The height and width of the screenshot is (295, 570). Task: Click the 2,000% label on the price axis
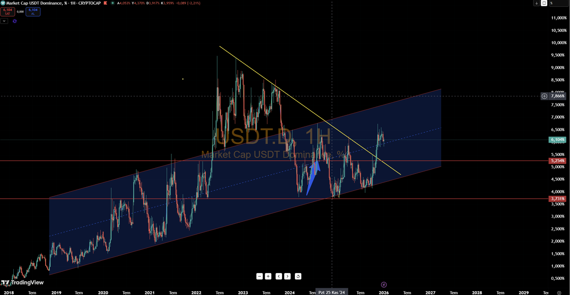coord(558,241)
